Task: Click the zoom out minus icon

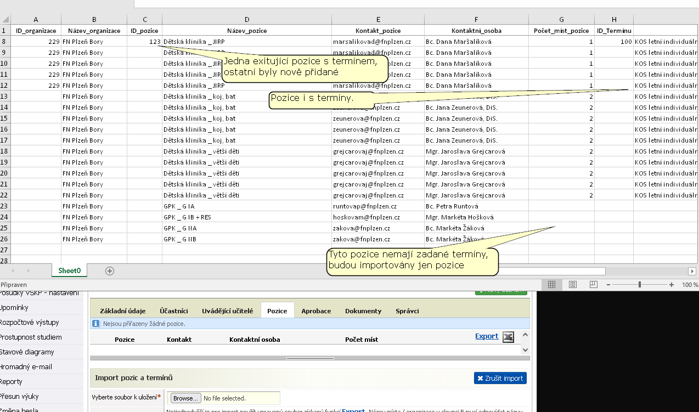Action: pyautogui.click(x=607, y=285)
